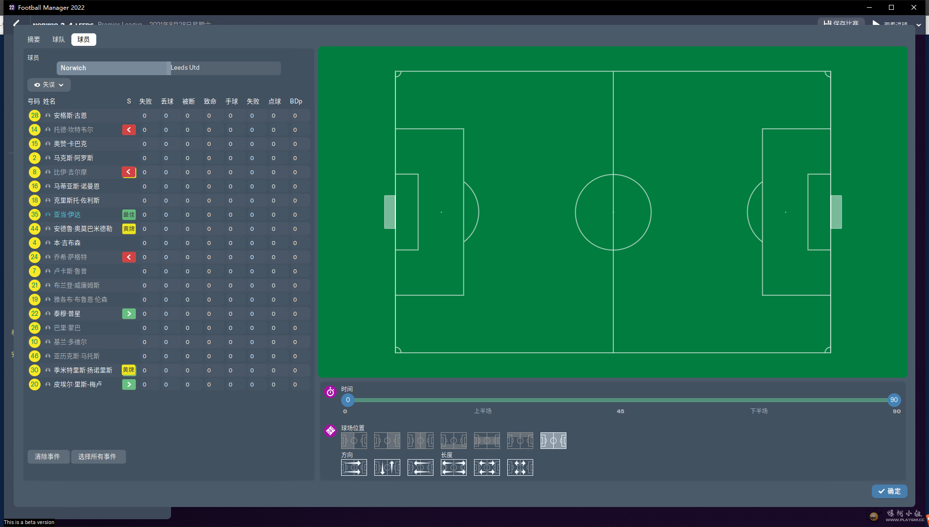
Task: Click number 15 badge for 奥赞·卡巴克
Action: 34,144
